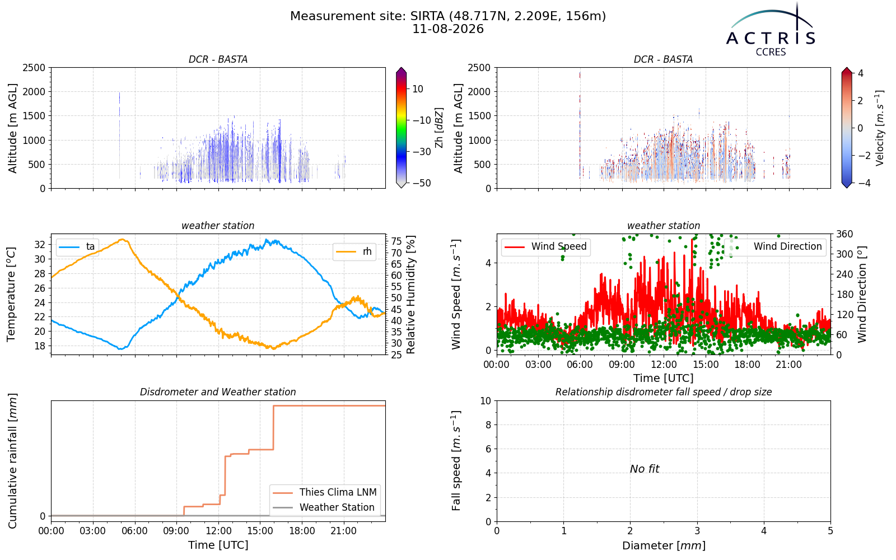Click the 21:00 tick under the rainfall plot

(x=343, y=531)
